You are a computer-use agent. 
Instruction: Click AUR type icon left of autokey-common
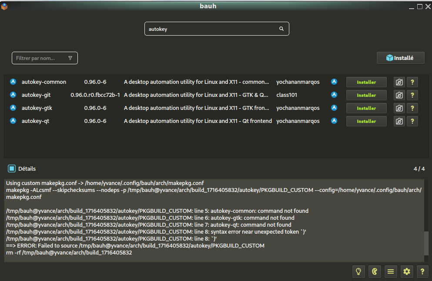click(x=13, y=82)
